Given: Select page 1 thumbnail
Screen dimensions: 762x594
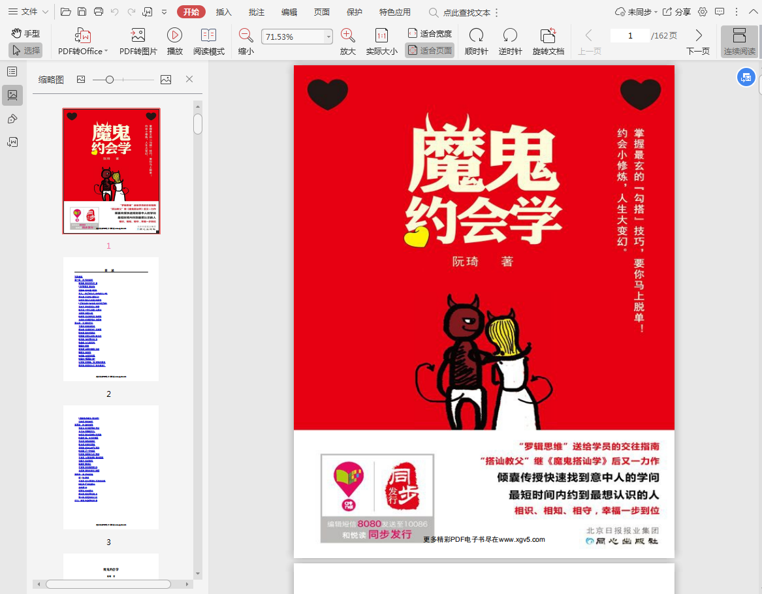Looking at the screenshot, I should click(x=111, y=171).
